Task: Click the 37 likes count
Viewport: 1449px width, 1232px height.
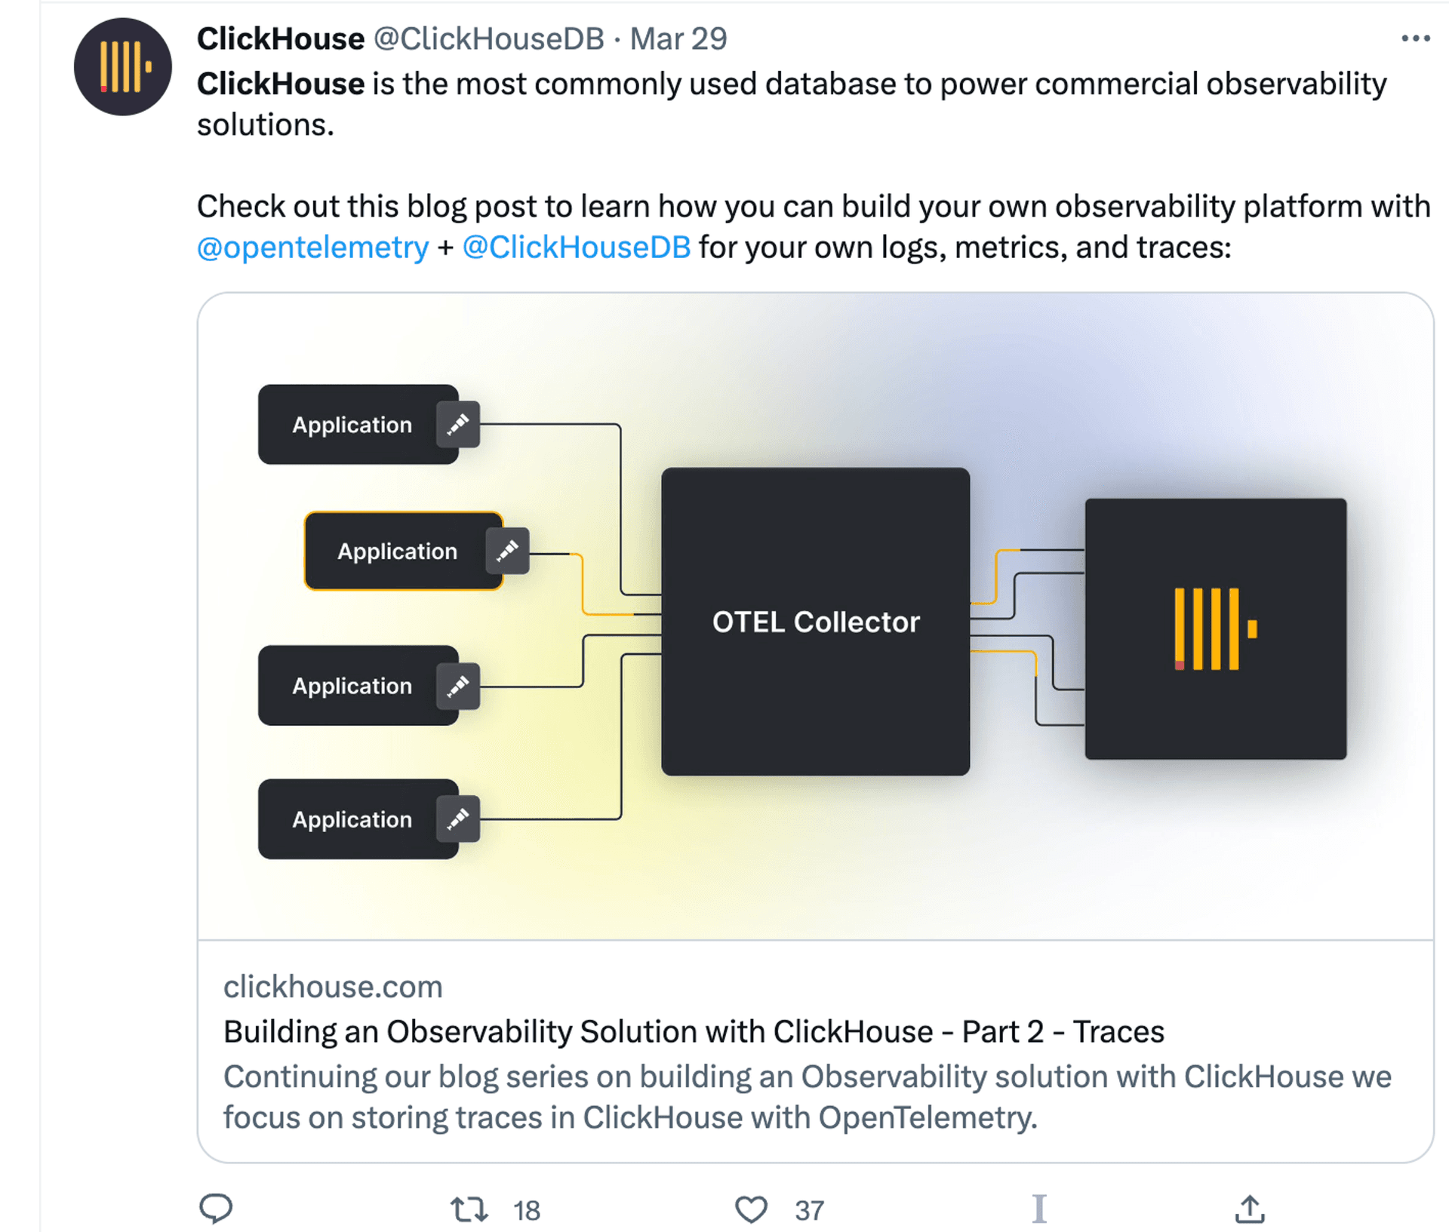Action: tap(809, 1211)
